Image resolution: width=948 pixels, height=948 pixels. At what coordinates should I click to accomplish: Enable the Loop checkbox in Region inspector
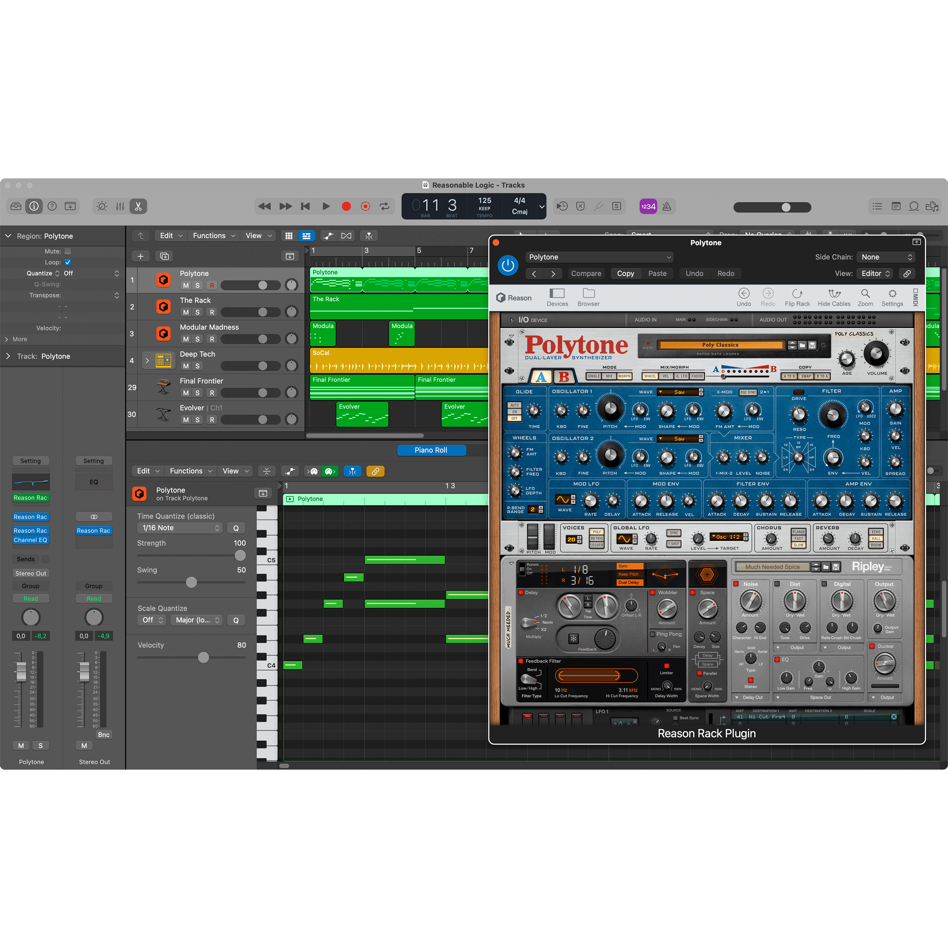(x=68, y=262)
